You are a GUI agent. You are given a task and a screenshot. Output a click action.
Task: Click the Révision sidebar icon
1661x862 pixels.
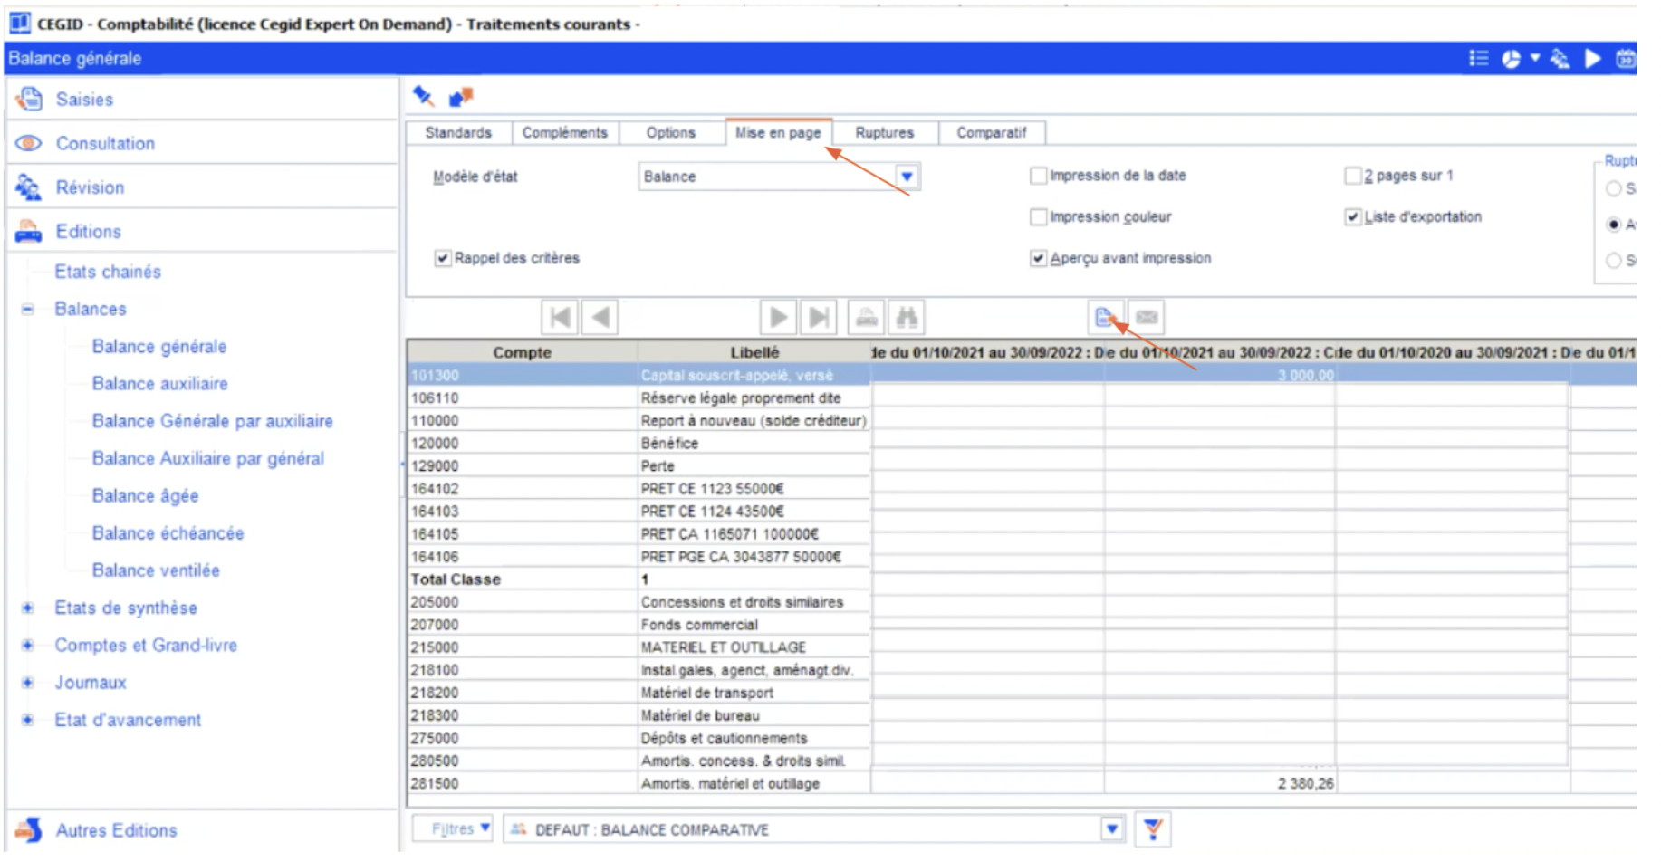pyautogui.click(x=29, y=187)
